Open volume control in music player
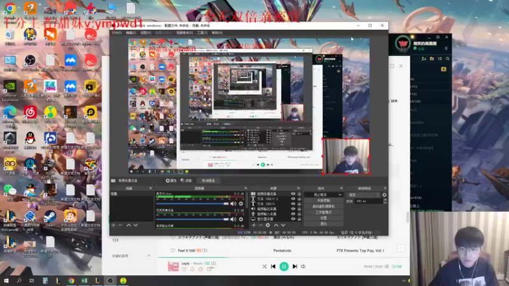Screen dimensions: 509x286 (303, 266)
